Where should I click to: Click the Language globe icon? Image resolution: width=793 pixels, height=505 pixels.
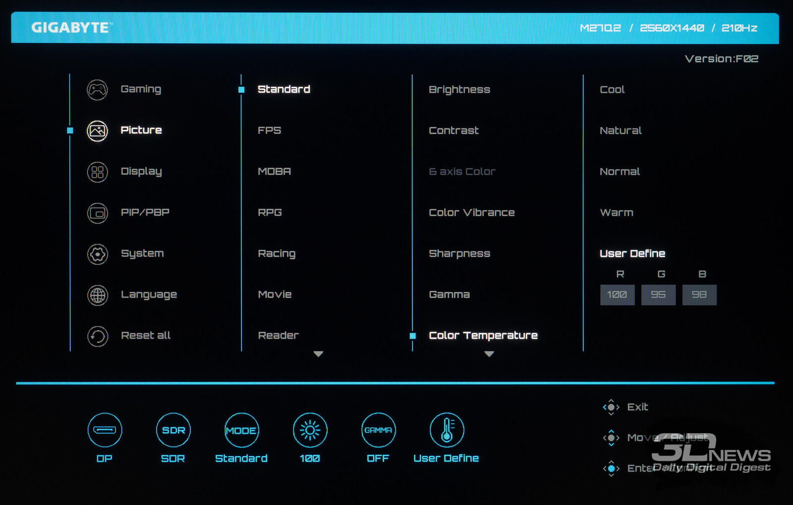[x=97, y=295]
